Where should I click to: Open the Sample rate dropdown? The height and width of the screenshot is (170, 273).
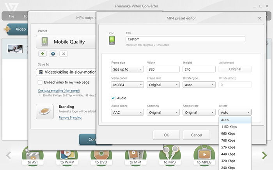click(199, 112)
